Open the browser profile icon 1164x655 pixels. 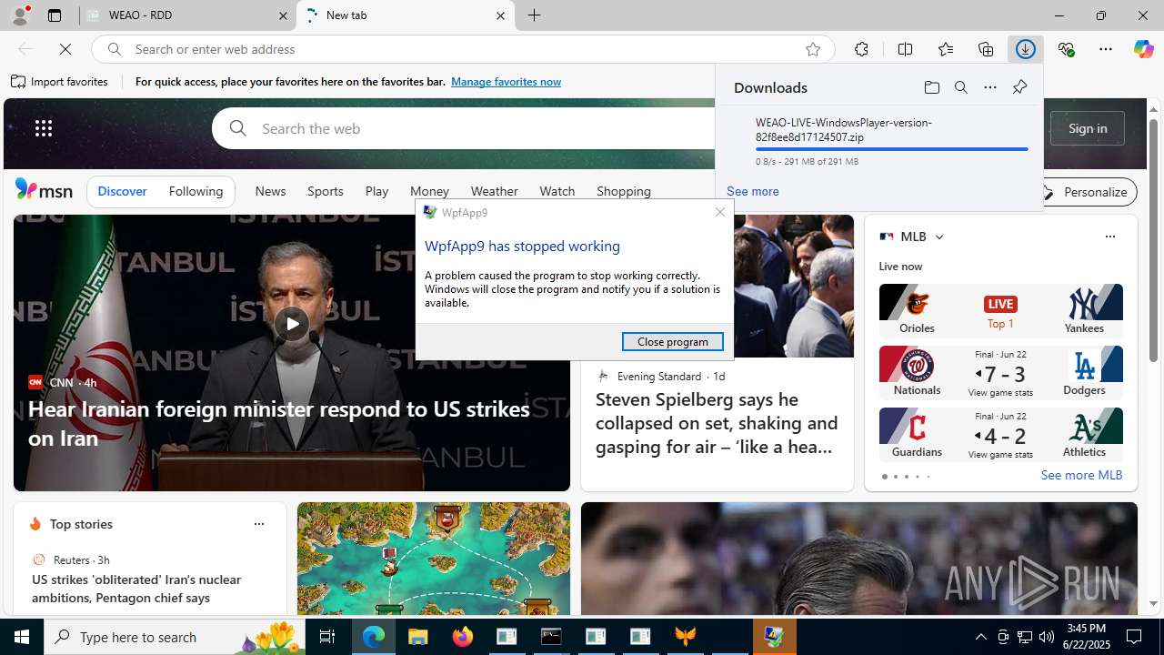tap(19, 15)
